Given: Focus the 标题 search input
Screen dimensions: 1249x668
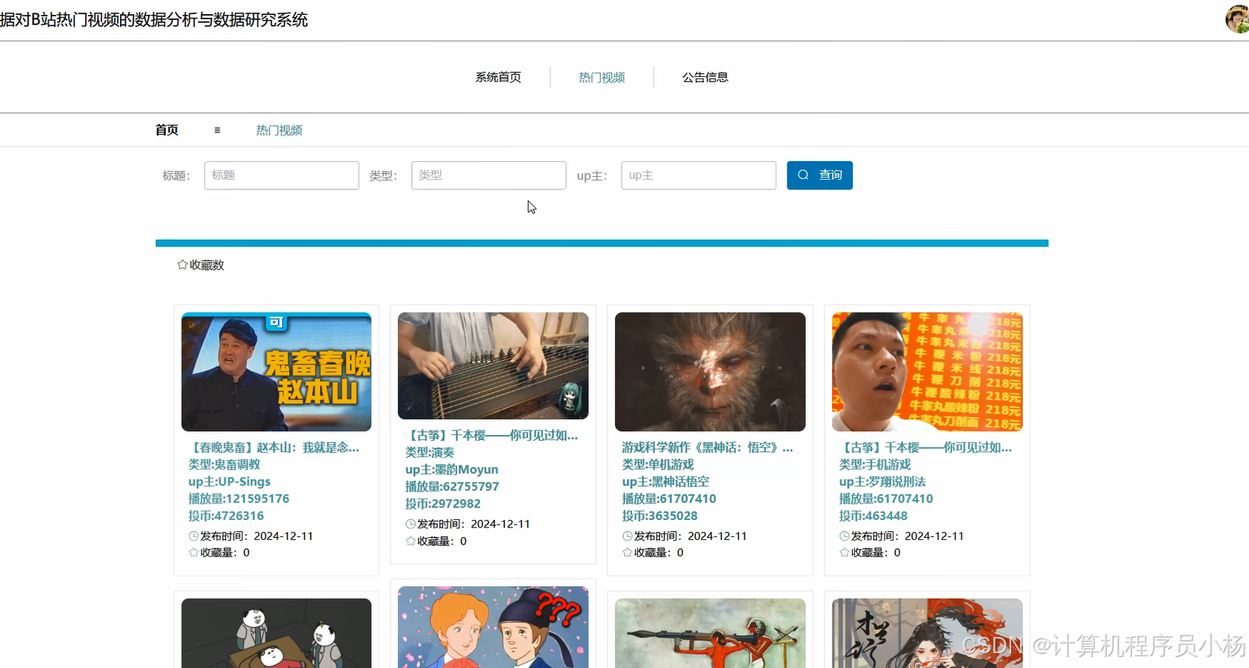Looking at the screenshot, I should click(282, 175).
